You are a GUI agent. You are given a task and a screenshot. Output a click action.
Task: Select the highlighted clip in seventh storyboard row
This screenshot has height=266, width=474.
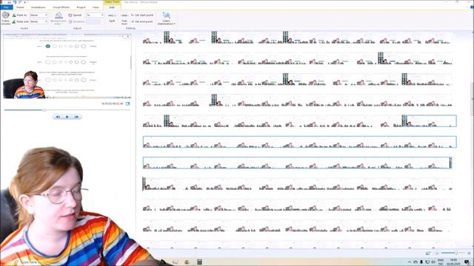298,163
